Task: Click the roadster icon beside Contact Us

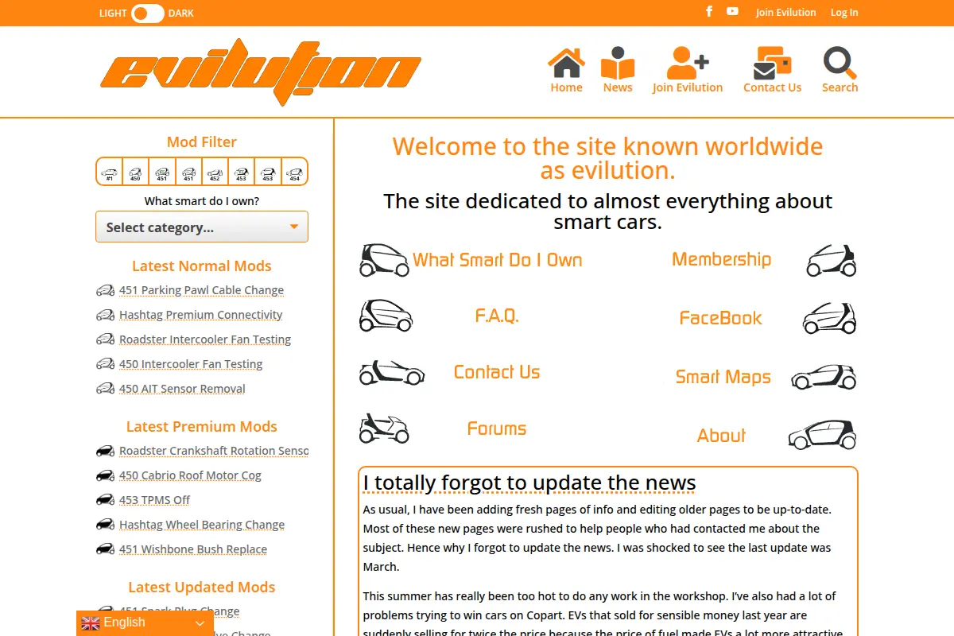Action: [x=392, y=372]
